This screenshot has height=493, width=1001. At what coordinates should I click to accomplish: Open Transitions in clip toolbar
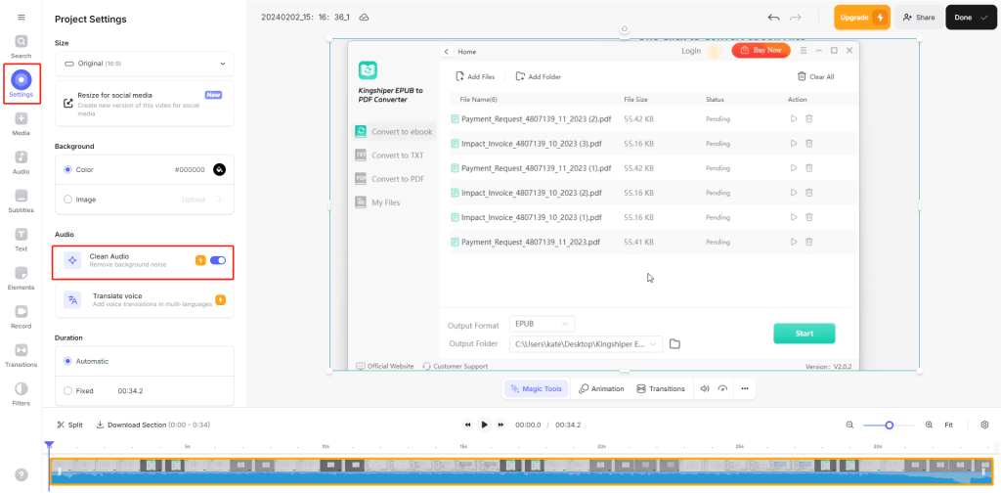(x=661, y=388)
